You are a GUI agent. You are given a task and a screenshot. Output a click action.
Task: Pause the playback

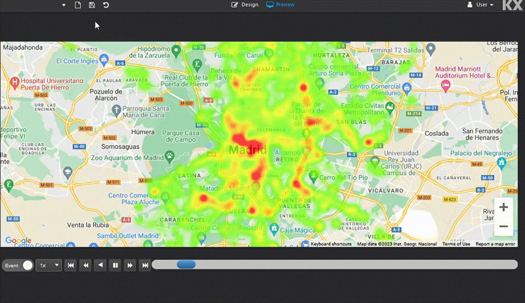click(x=115, y=265)
